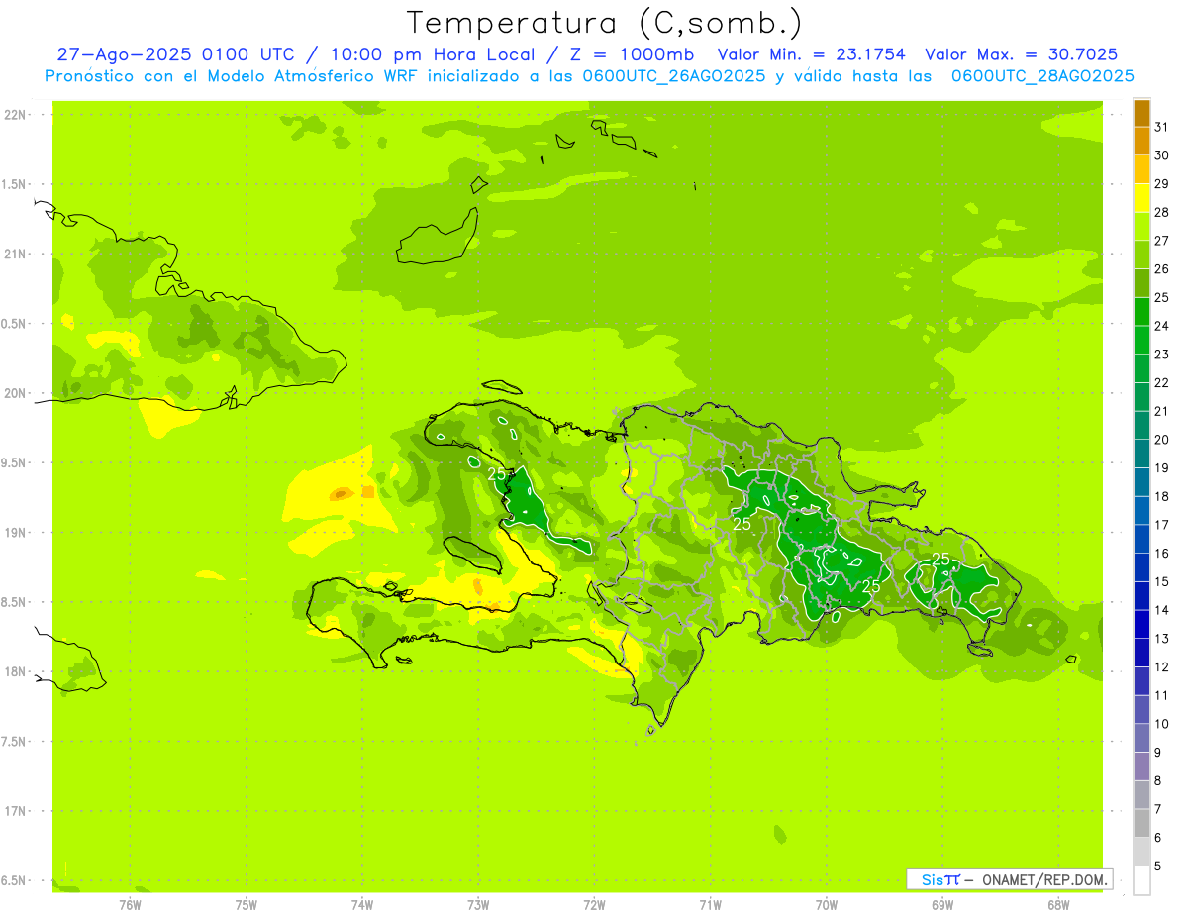This screenshot has width=1188, height=918.
Task: Select white legend swatch below 5
Action: pyautogui.click(x=1141, y=880)
